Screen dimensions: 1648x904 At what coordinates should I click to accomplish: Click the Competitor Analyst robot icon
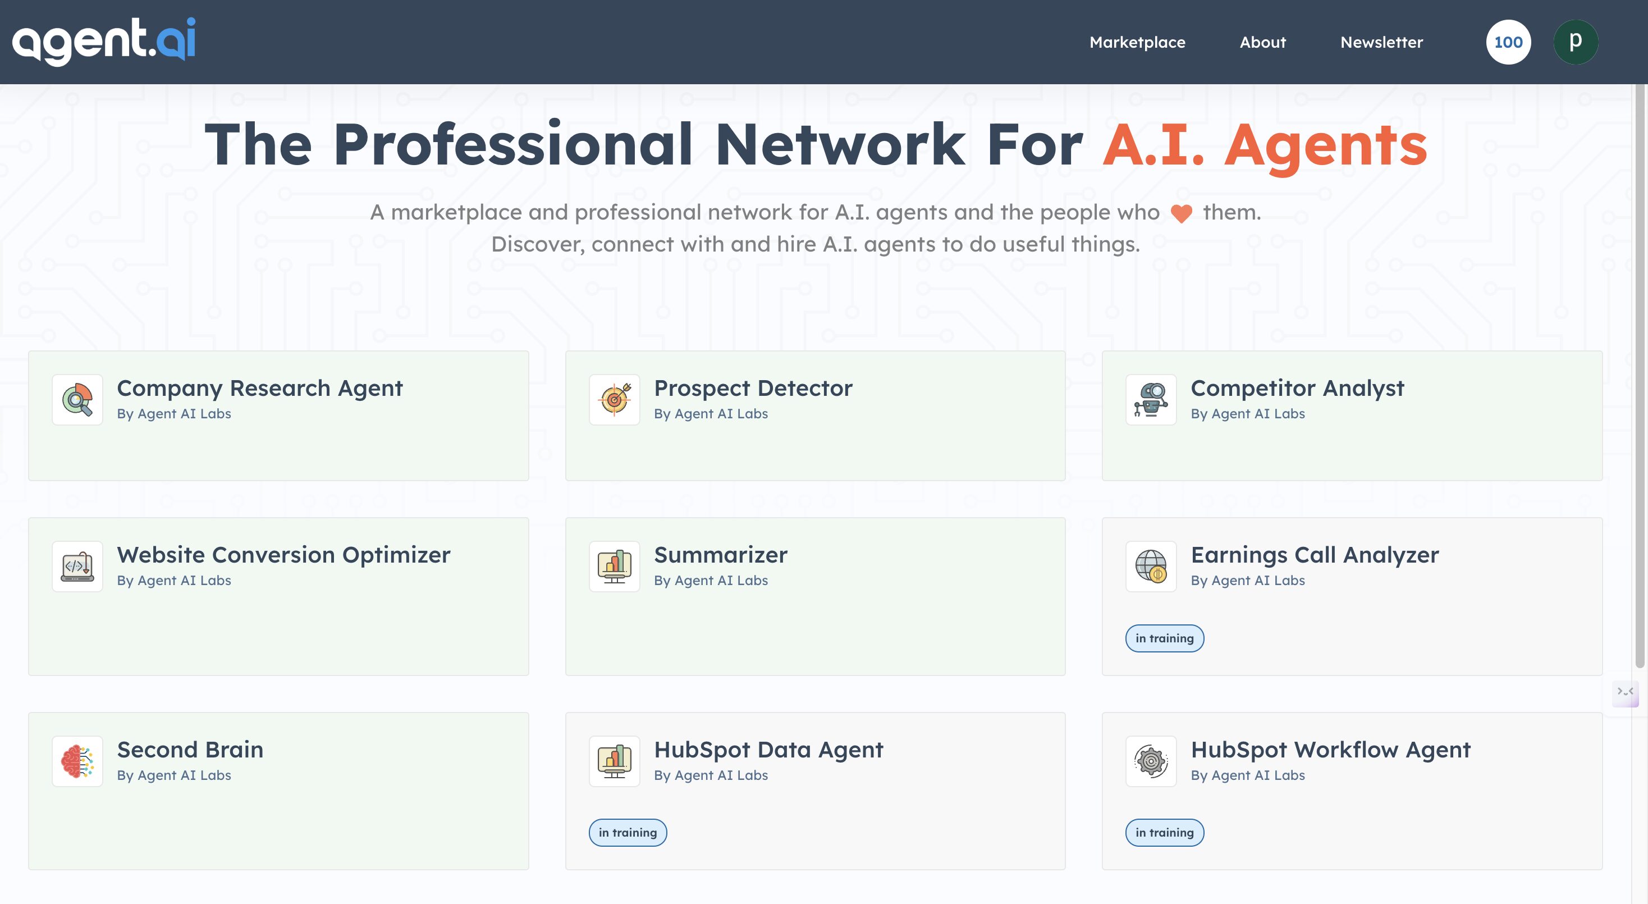point(1151,400)
